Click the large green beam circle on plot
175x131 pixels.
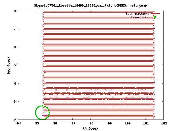pyautogui.click(x=42, y=112)
